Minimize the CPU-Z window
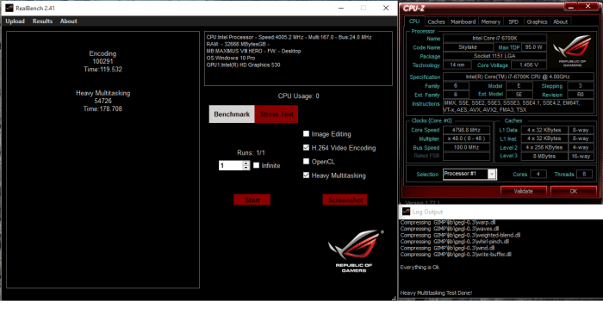 click(570, 7)
